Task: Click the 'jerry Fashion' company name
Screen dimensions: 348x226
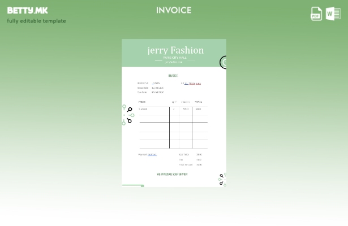Action: pos(175,50)
